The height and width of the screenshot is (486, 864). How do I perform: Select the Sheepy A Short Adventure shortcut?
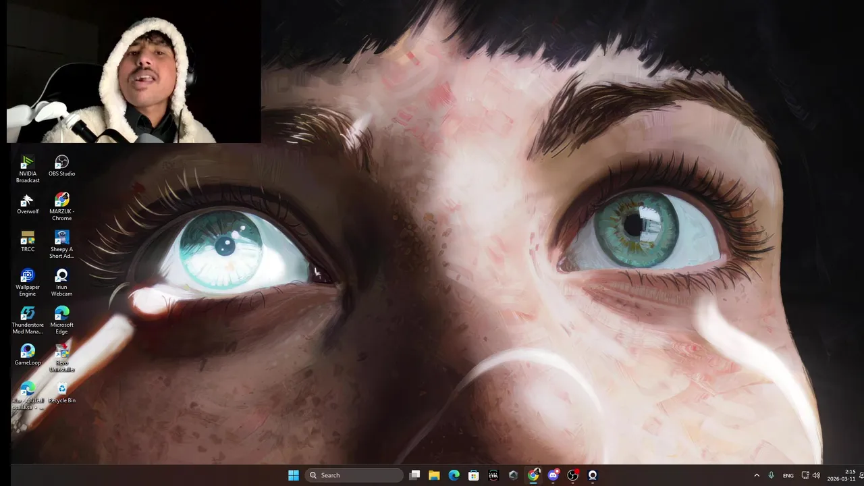[61, 244]
